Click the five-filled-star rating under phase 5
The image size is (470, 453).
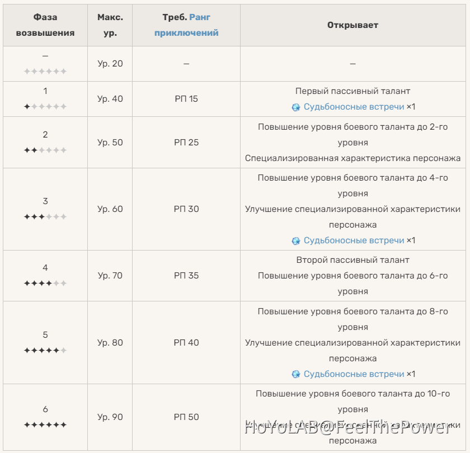pyautogui.click(x=45, y=351)
